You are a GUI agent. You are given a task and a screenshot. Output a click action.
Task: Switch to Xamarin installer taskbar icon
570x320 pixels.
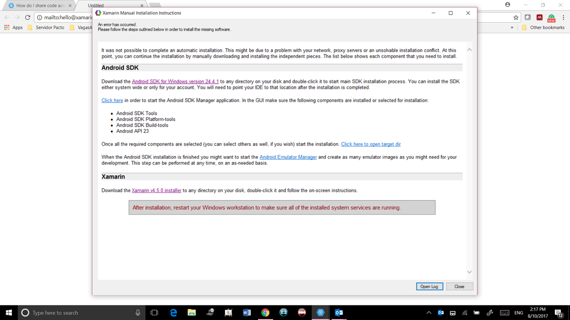tap(321, 312)
